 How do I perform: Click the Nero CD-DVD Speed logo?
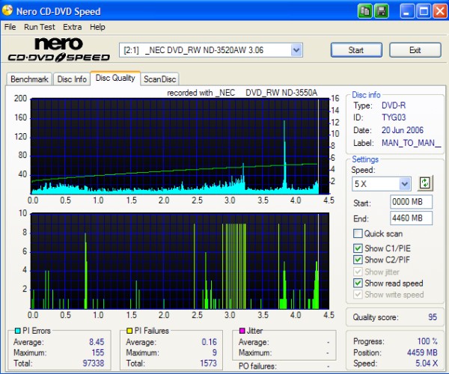(x=59, y=49)
